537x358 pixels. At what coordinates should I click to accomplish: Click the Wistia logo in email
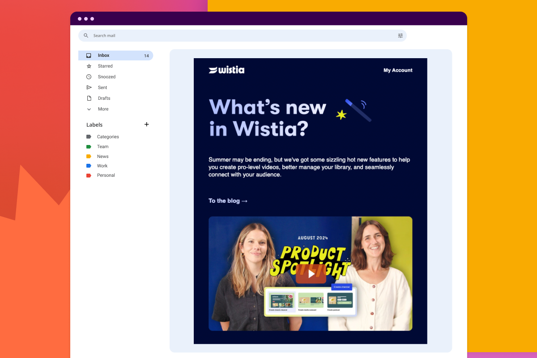click(226, 70)
